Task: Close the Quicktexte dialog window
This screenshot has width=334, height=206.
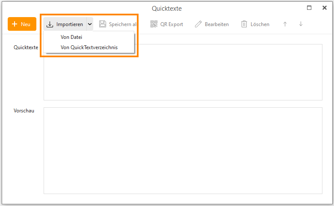Action: (x=324, y=8)
